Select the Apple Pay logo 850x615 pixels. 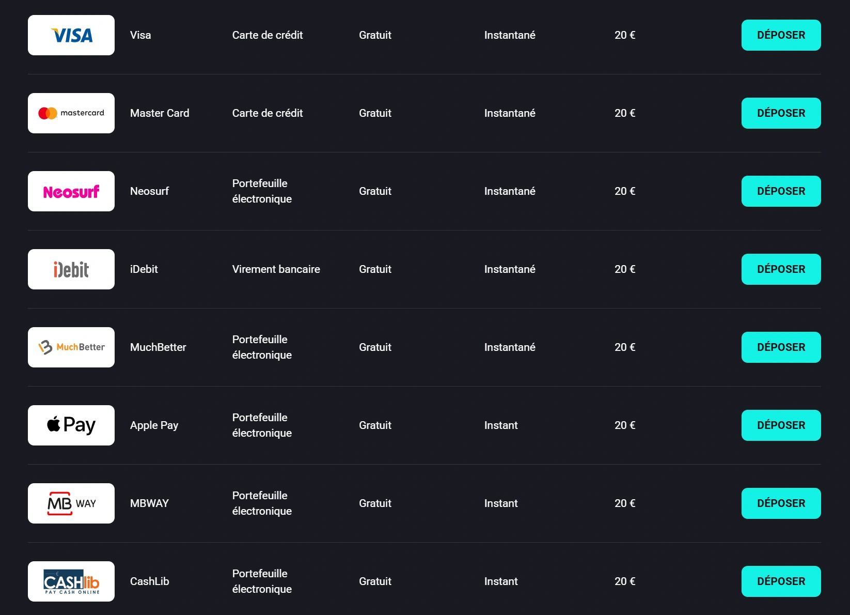pyautogui.click(x=71, y=425)
